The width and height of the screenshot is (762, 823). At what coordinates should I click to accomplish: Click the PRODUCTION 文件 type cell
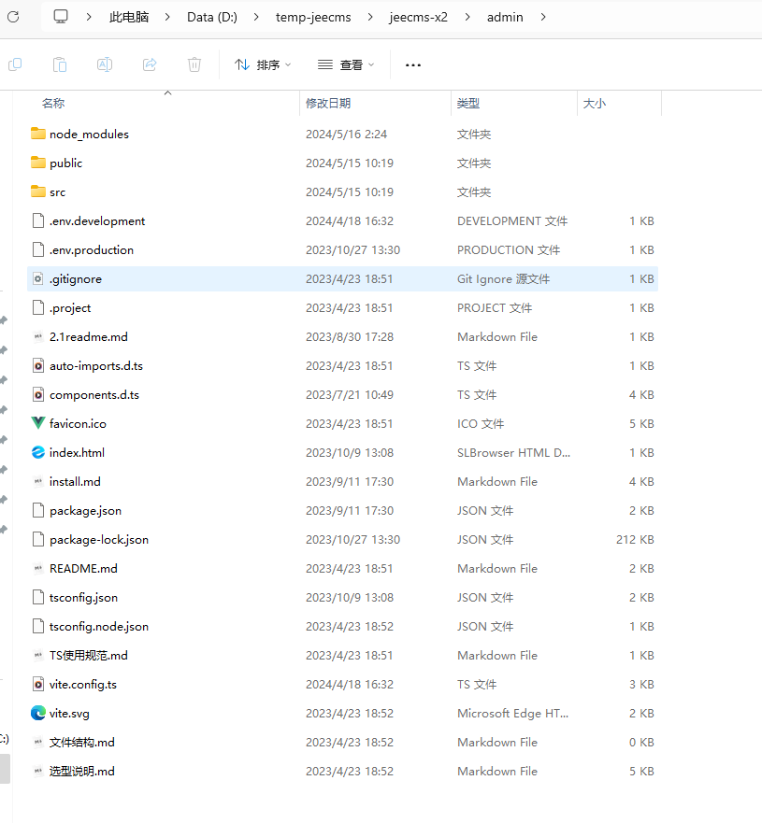pyautogui.click(x=509, y=249)
